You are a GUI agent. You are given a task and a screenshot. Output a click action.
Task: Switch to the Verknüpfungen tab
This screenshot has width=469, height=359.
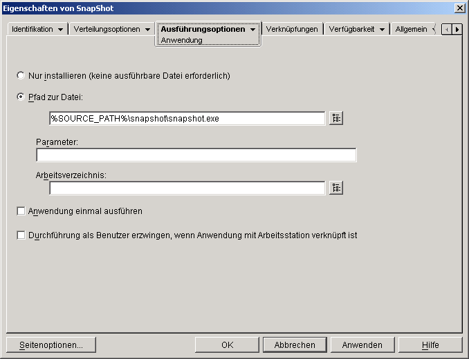point(292,29)
